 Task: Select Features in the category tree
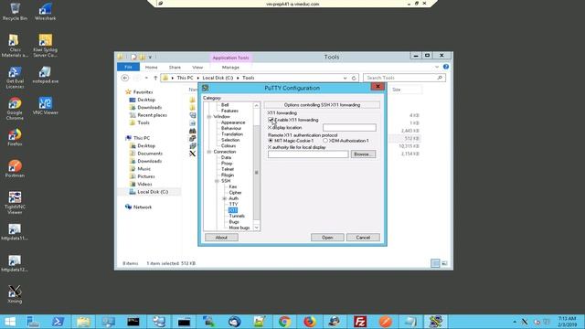[x=229, y=111]
